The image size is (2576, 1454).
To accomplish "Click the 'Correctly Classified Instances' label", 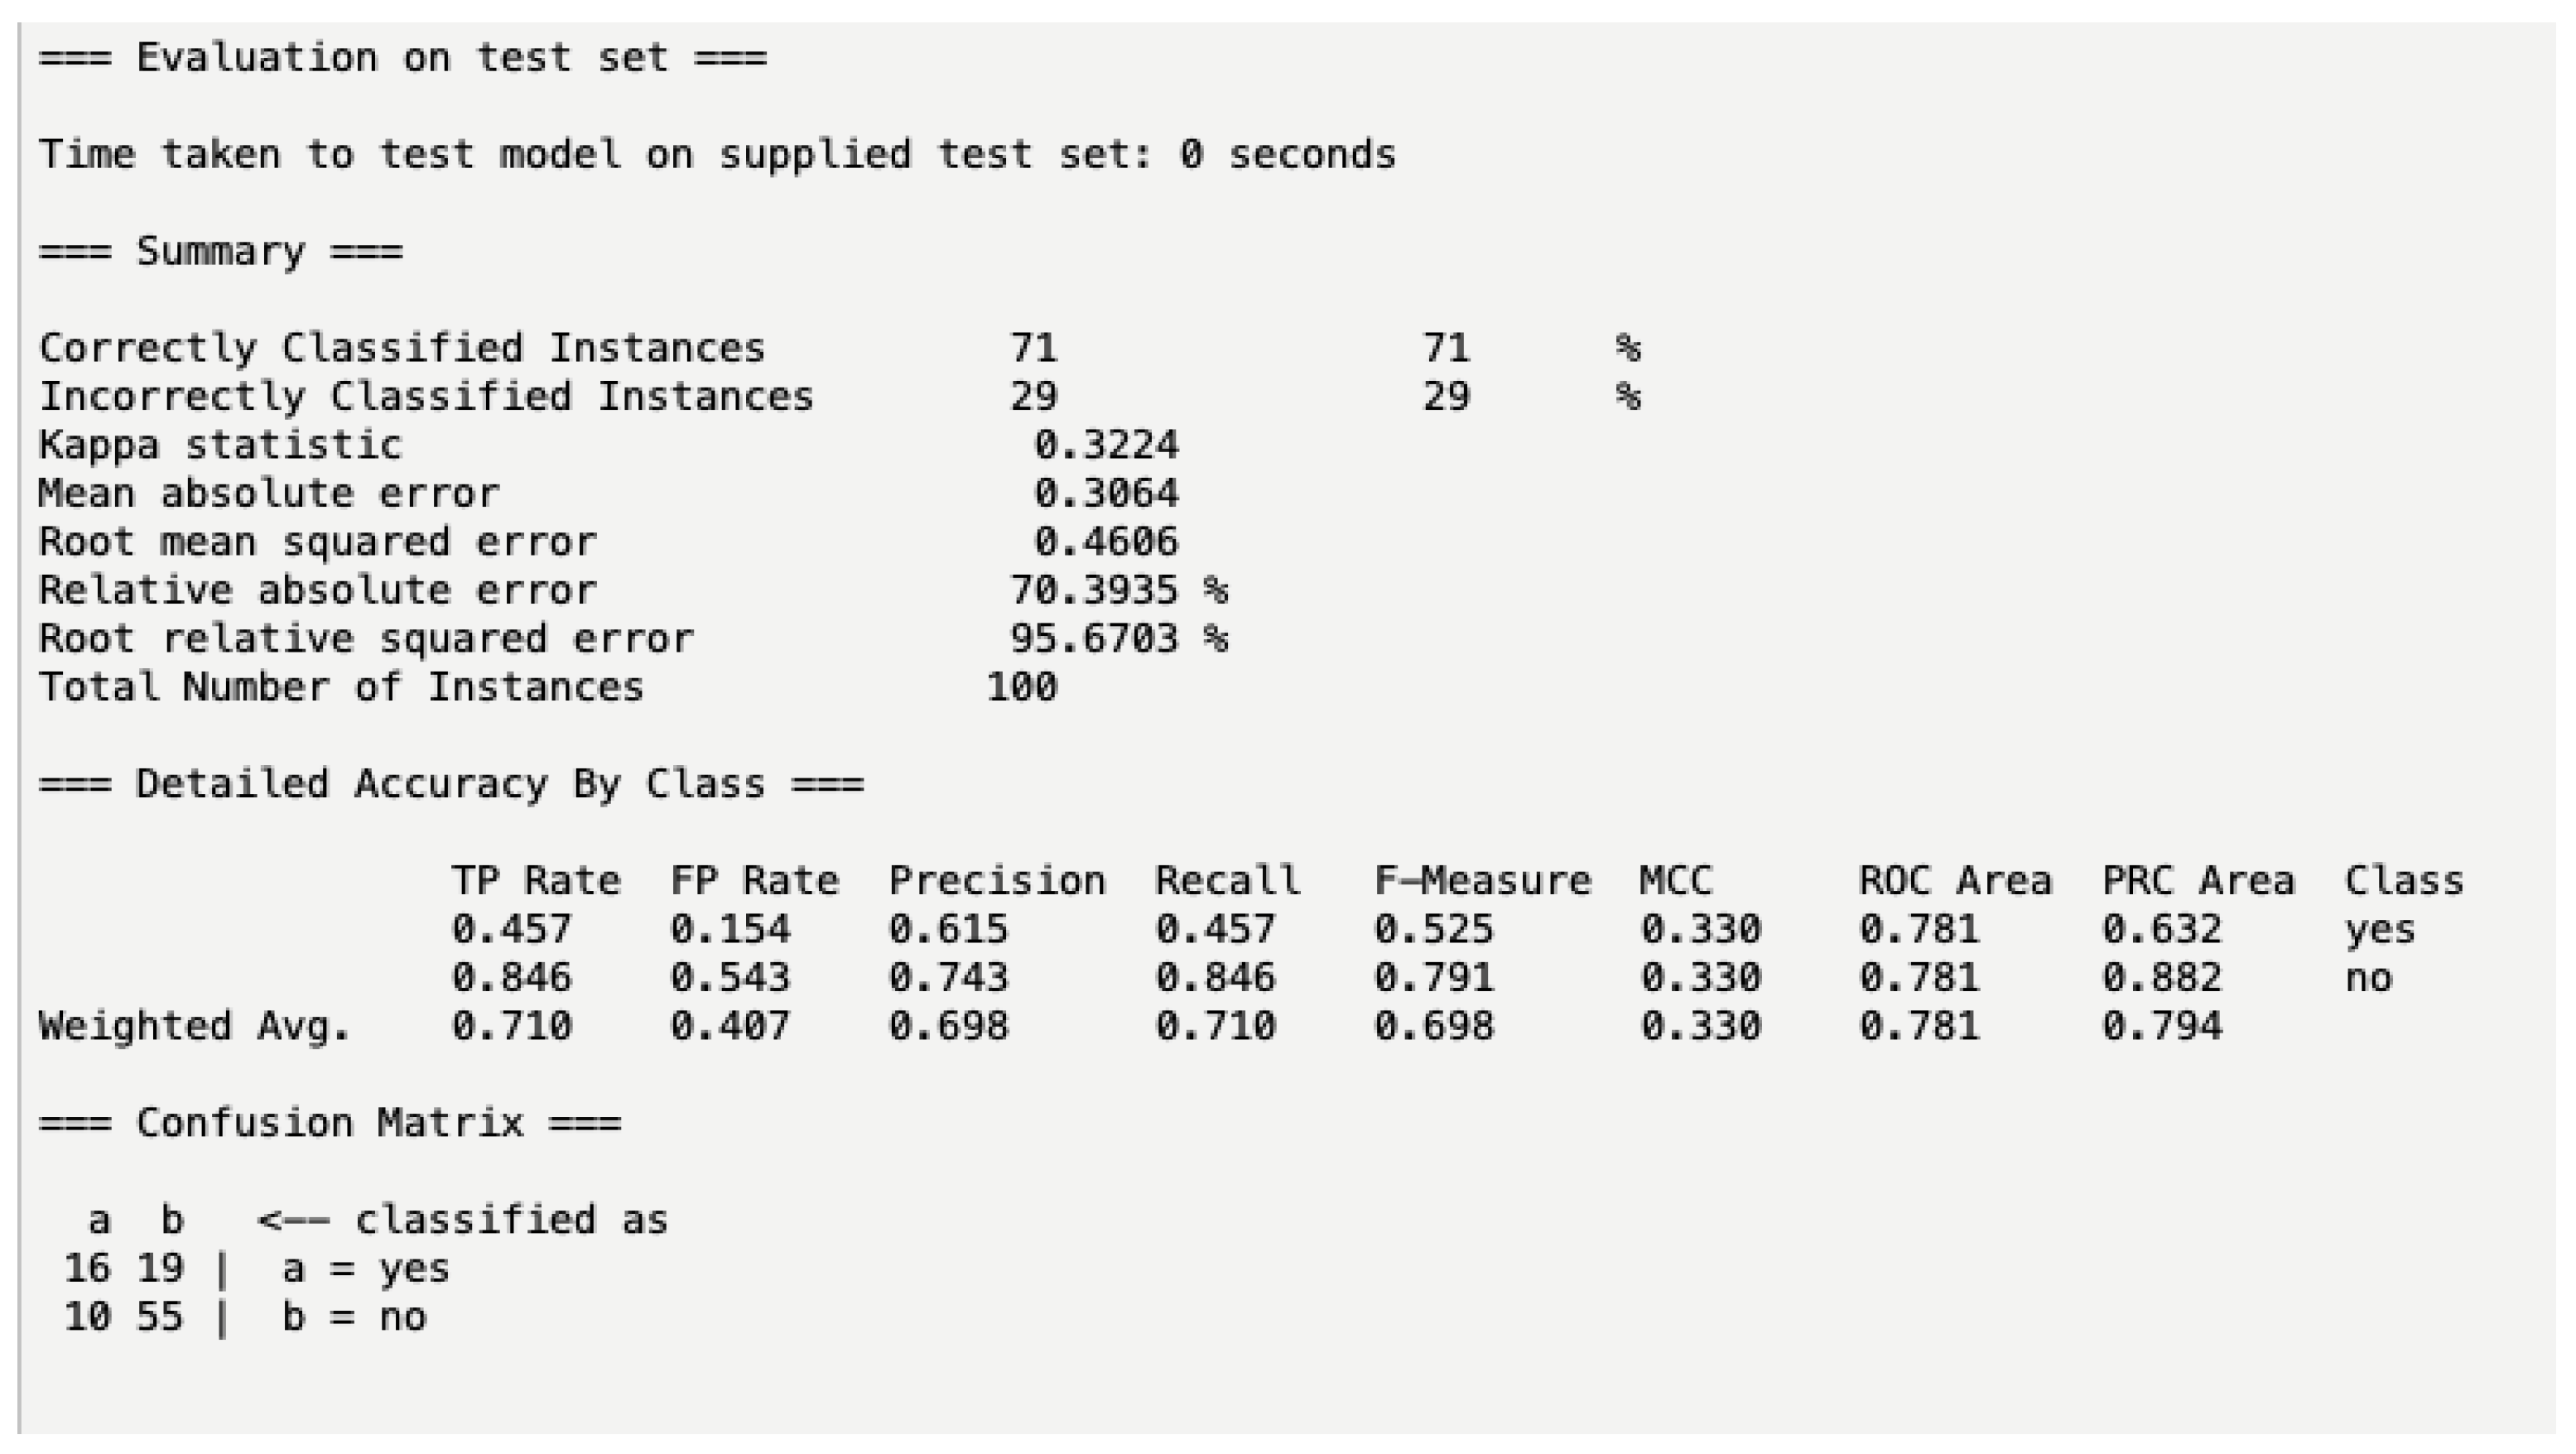I will pyautogui.click(x=401, y=348).
